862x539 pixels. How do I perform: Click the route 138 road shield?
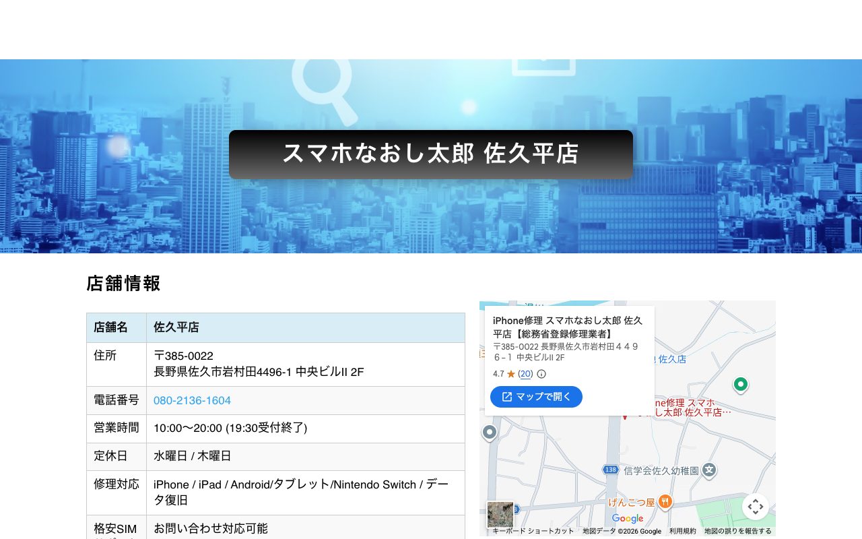click(x=610, y=470)
